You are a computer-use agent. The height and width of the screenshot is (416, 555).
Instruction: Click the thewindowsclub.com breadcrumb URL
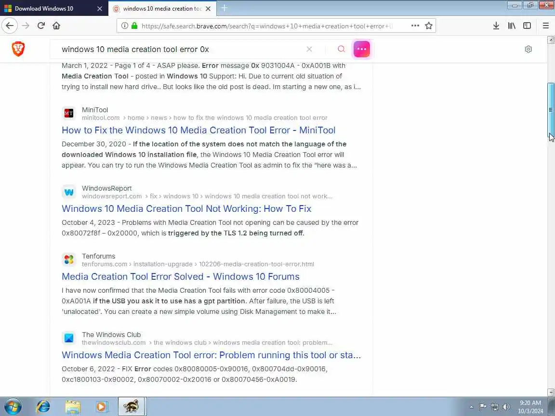tap(207, 343)
